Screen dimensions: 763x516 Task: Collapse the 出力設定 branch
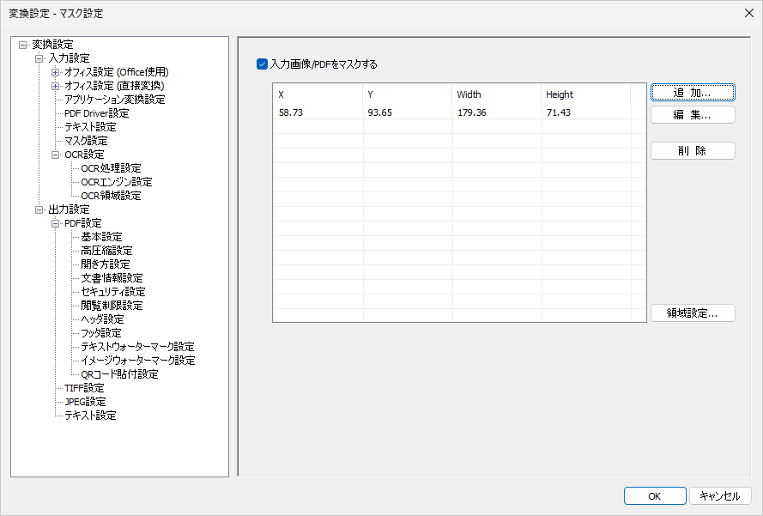(x=39, y=209)
